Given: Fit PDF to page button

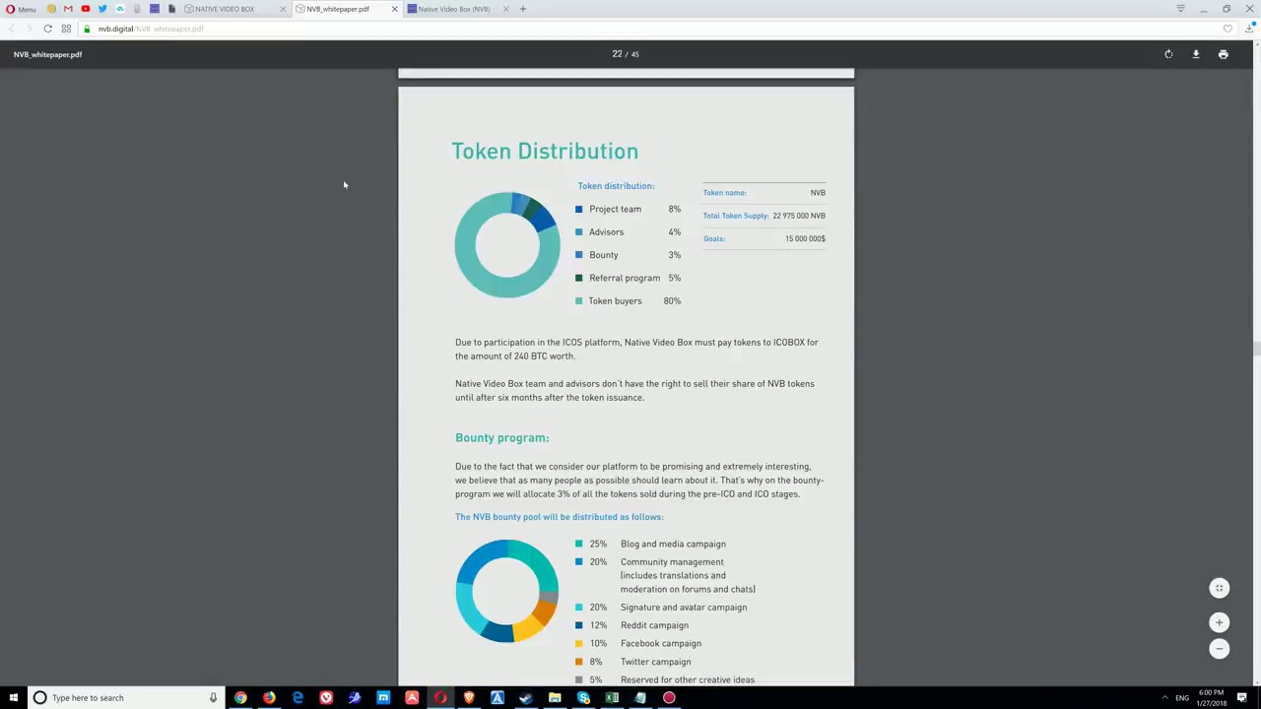Looking at the screenshot, I should pyautogui.click(x=1219, y=588).
